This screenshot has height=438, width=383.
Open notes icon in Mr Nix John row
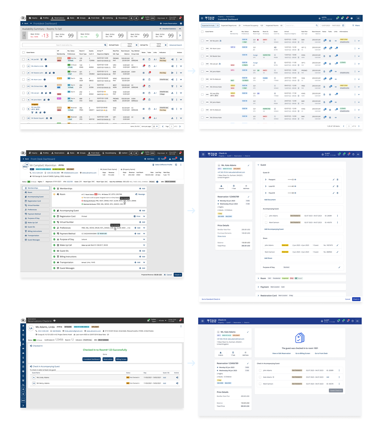click(325, 41)
